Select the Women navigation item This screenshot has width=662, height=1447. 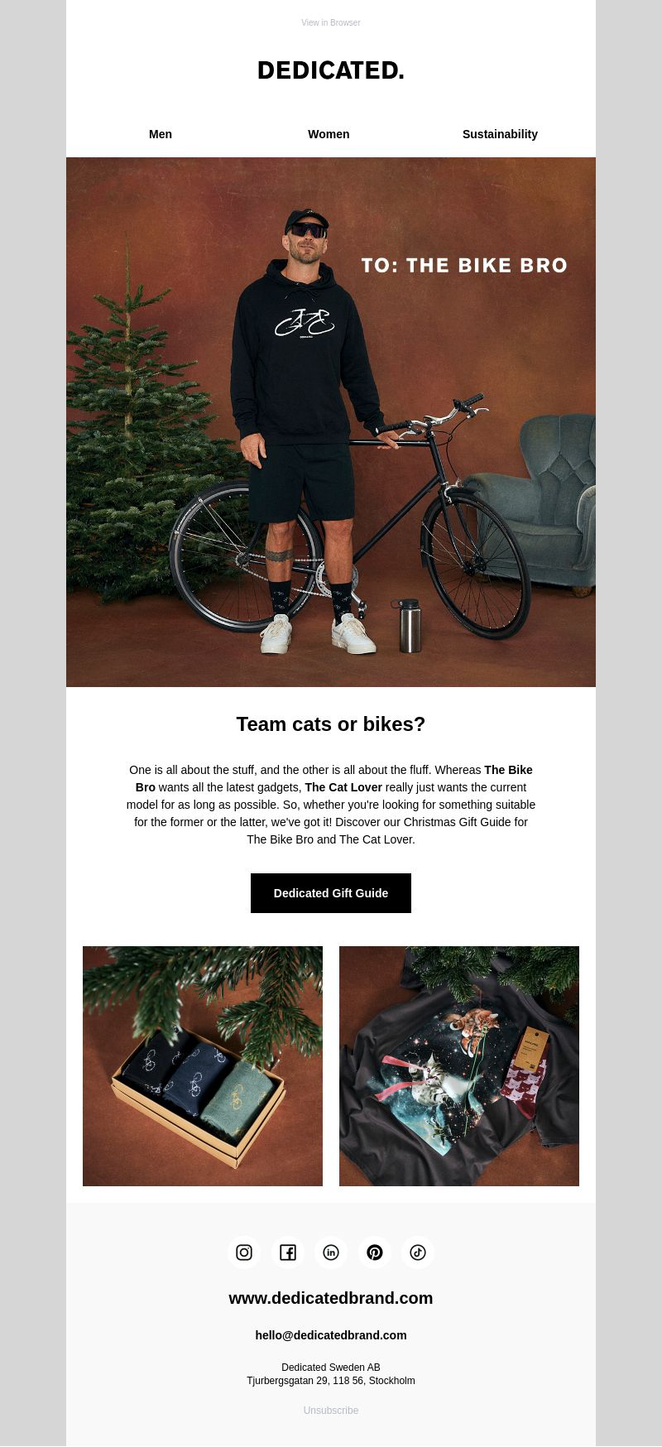pos(329,134)
